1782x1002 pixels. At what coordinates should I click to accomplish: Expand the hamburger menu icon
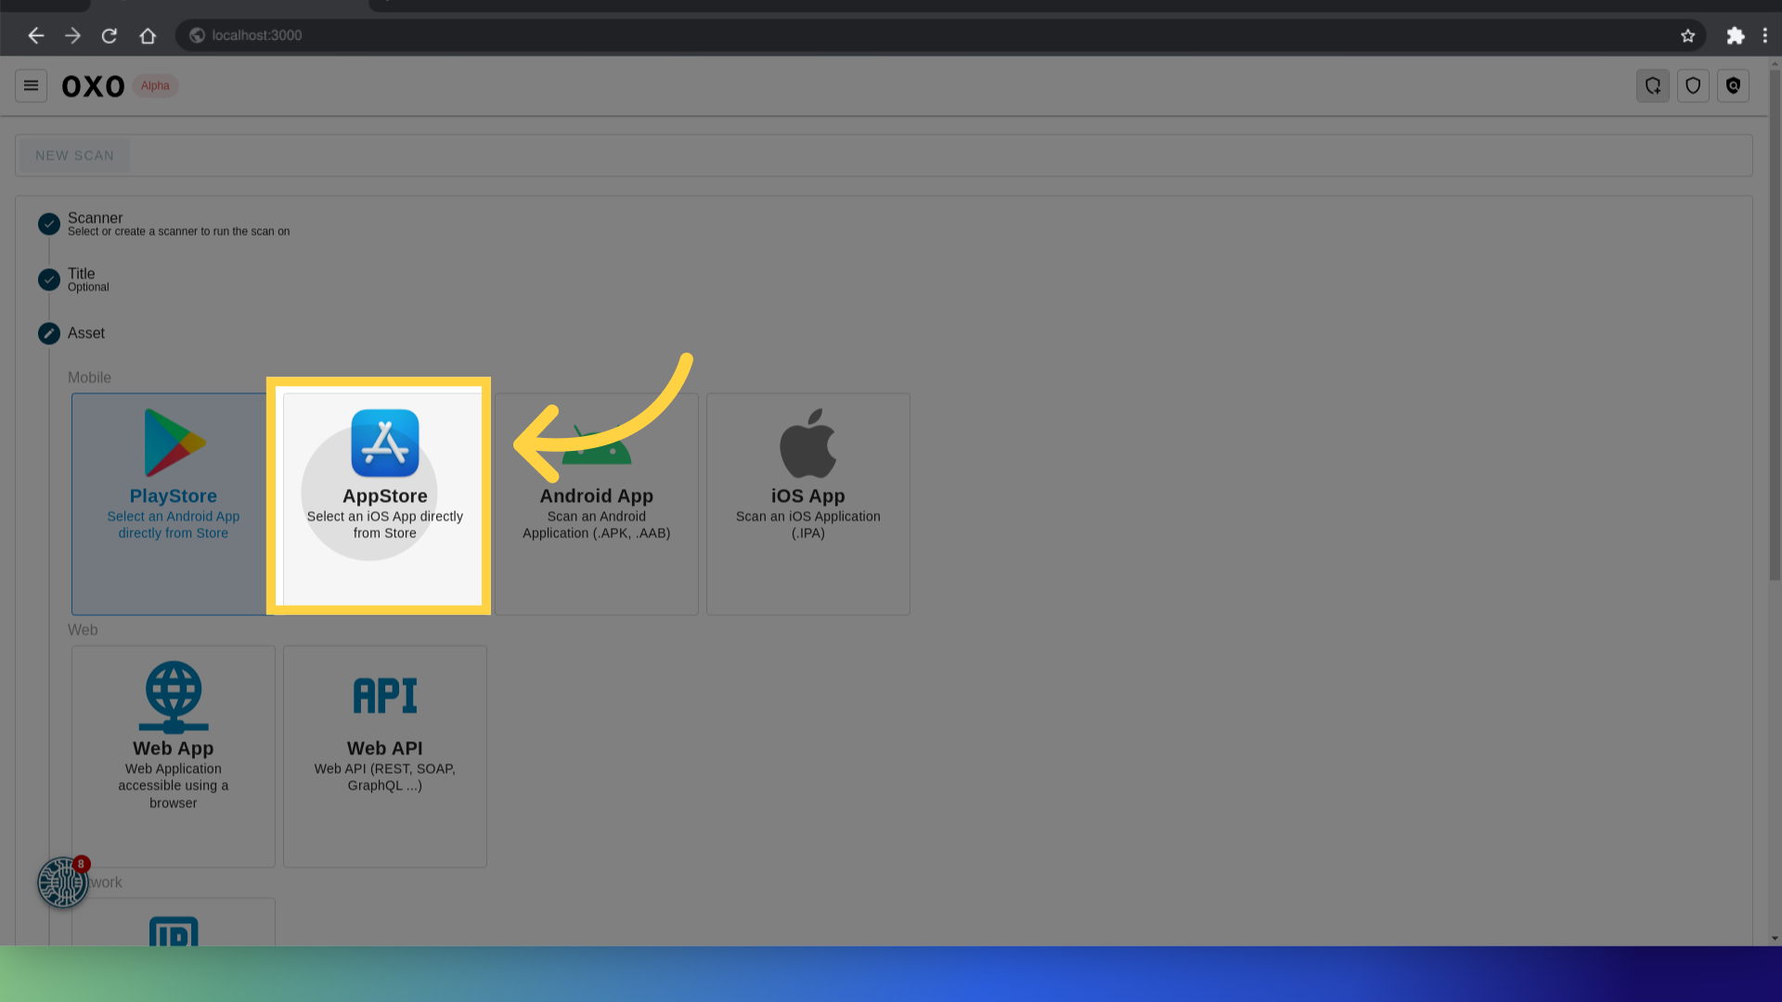pos(31,85)
